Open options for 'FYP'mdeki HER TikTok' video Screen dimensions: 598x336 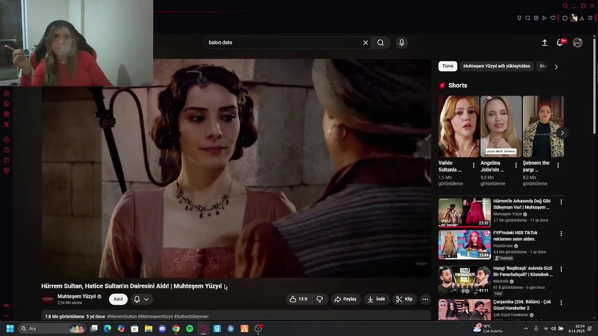click(x=561, y=234)
